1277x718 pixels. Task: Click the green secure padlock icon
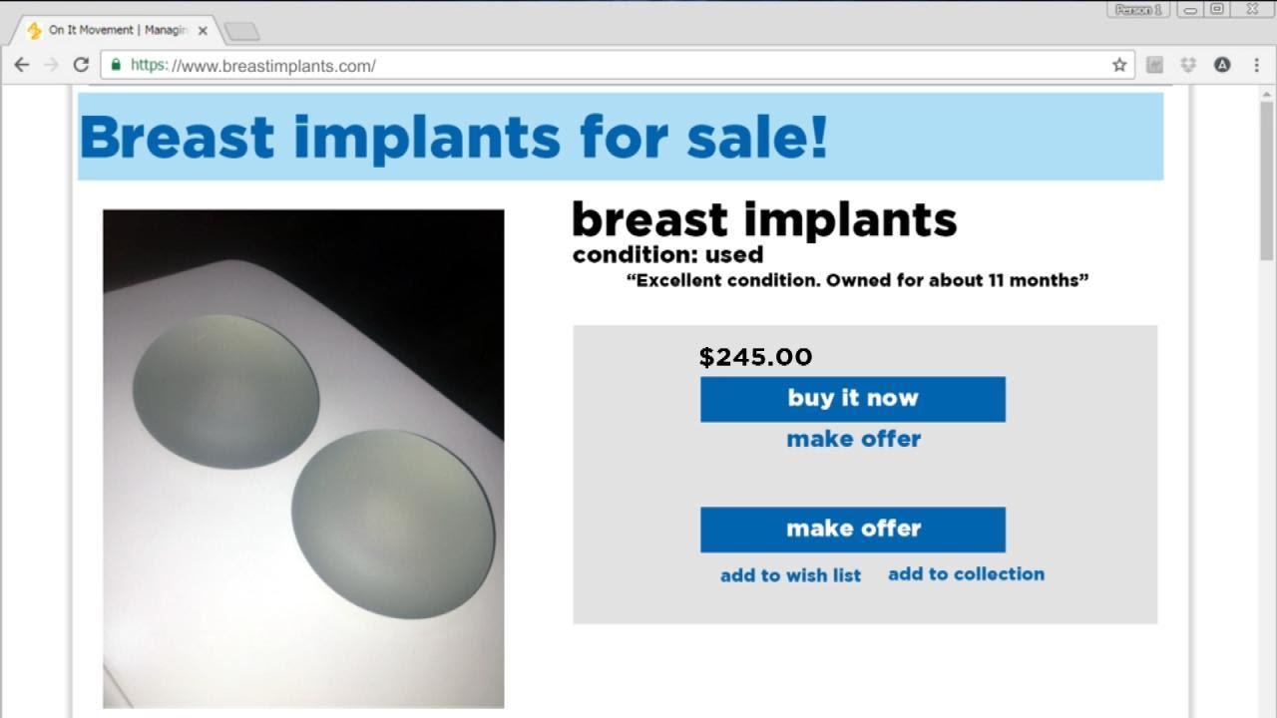click(117, 65)
